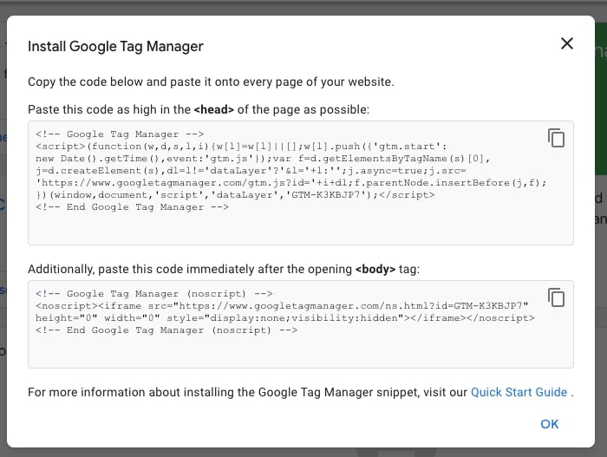Screen dimensions: 607x457
Task: Click the 'Copy the code below' instruction text
Action: point(211,82)
